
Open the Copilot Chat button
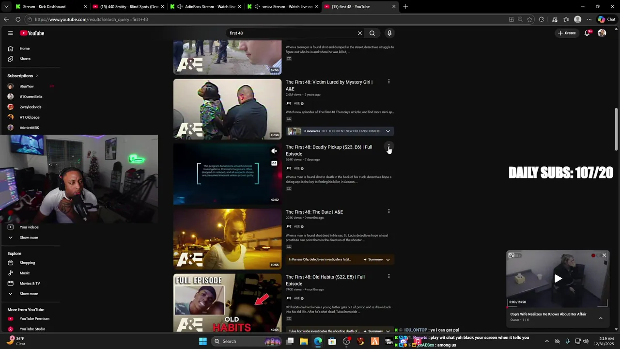607,19
